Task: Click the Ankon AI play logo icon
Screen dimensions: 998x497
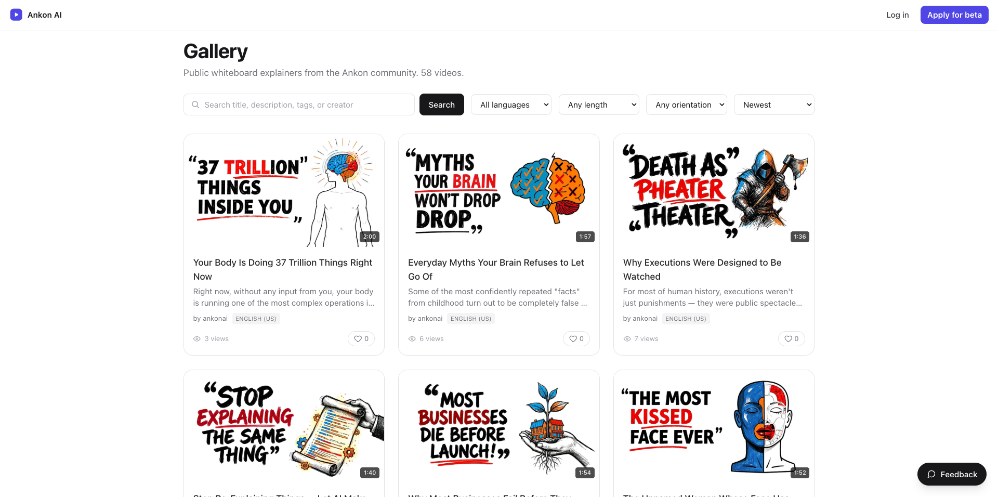Action: 16,15
